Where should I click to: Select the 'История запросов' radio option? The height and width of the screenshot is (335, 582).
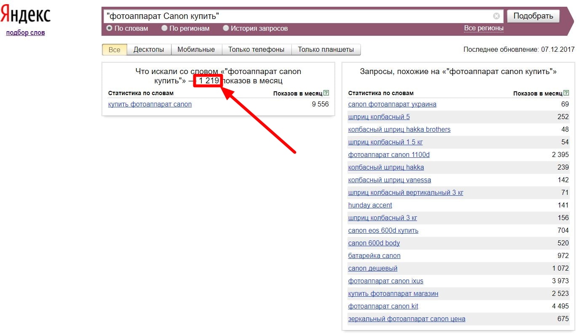[x=226, y=28]
